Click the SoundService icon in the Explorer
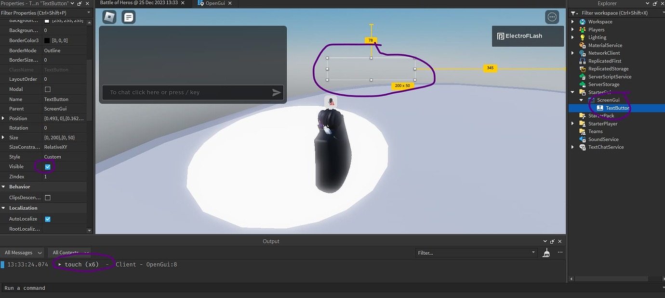Screen dimensions: 665x298 (x=582, y=139)
